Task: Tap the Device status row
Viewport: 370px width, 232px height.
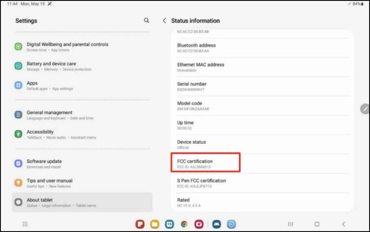Action: [262, 144]
